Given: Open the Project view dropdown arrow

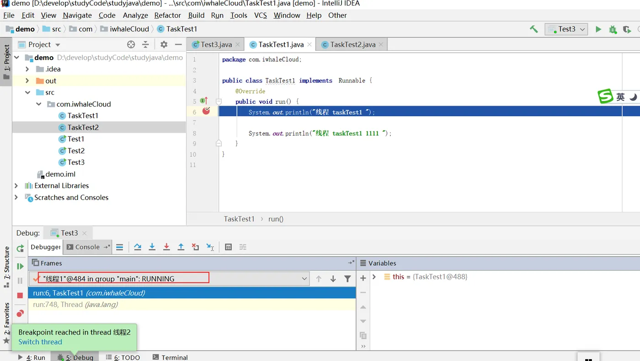Looking at the screenshot, I should [58, 45].
